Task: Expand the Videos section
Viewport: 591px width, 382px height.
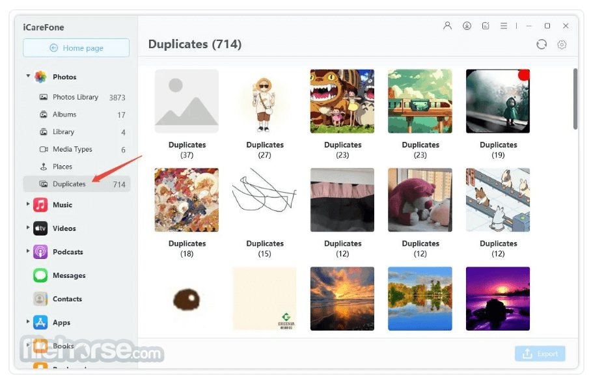Action: point(28,228)
